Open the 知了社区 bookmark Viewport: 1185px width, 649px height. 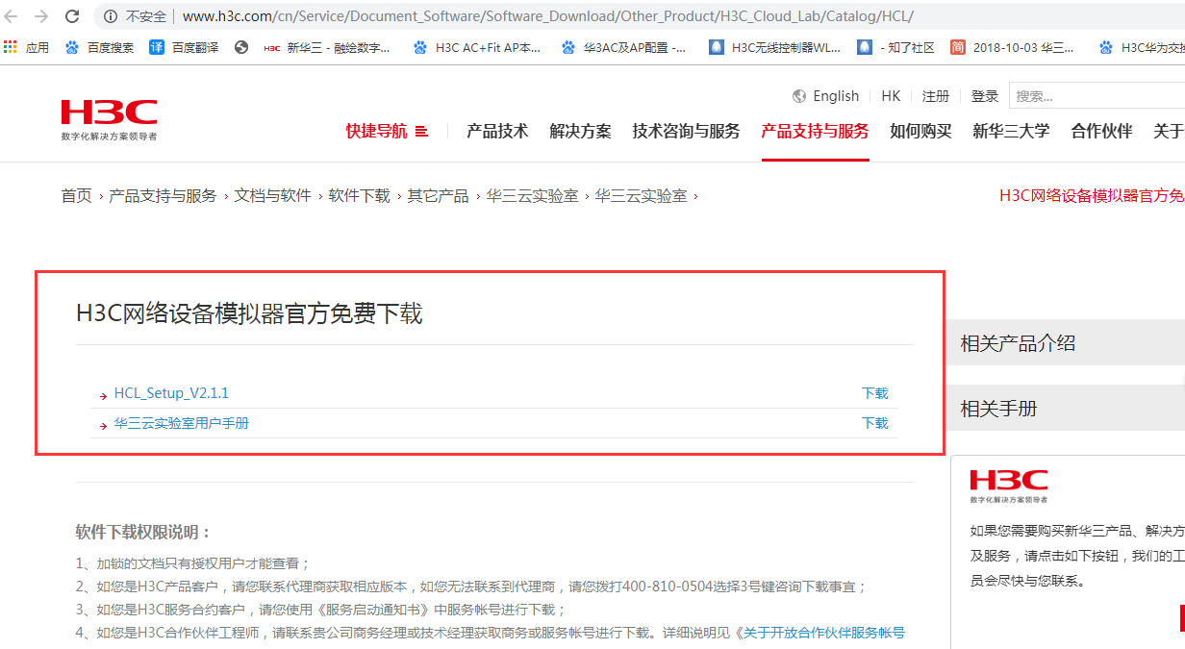click(x=896, y=47)
